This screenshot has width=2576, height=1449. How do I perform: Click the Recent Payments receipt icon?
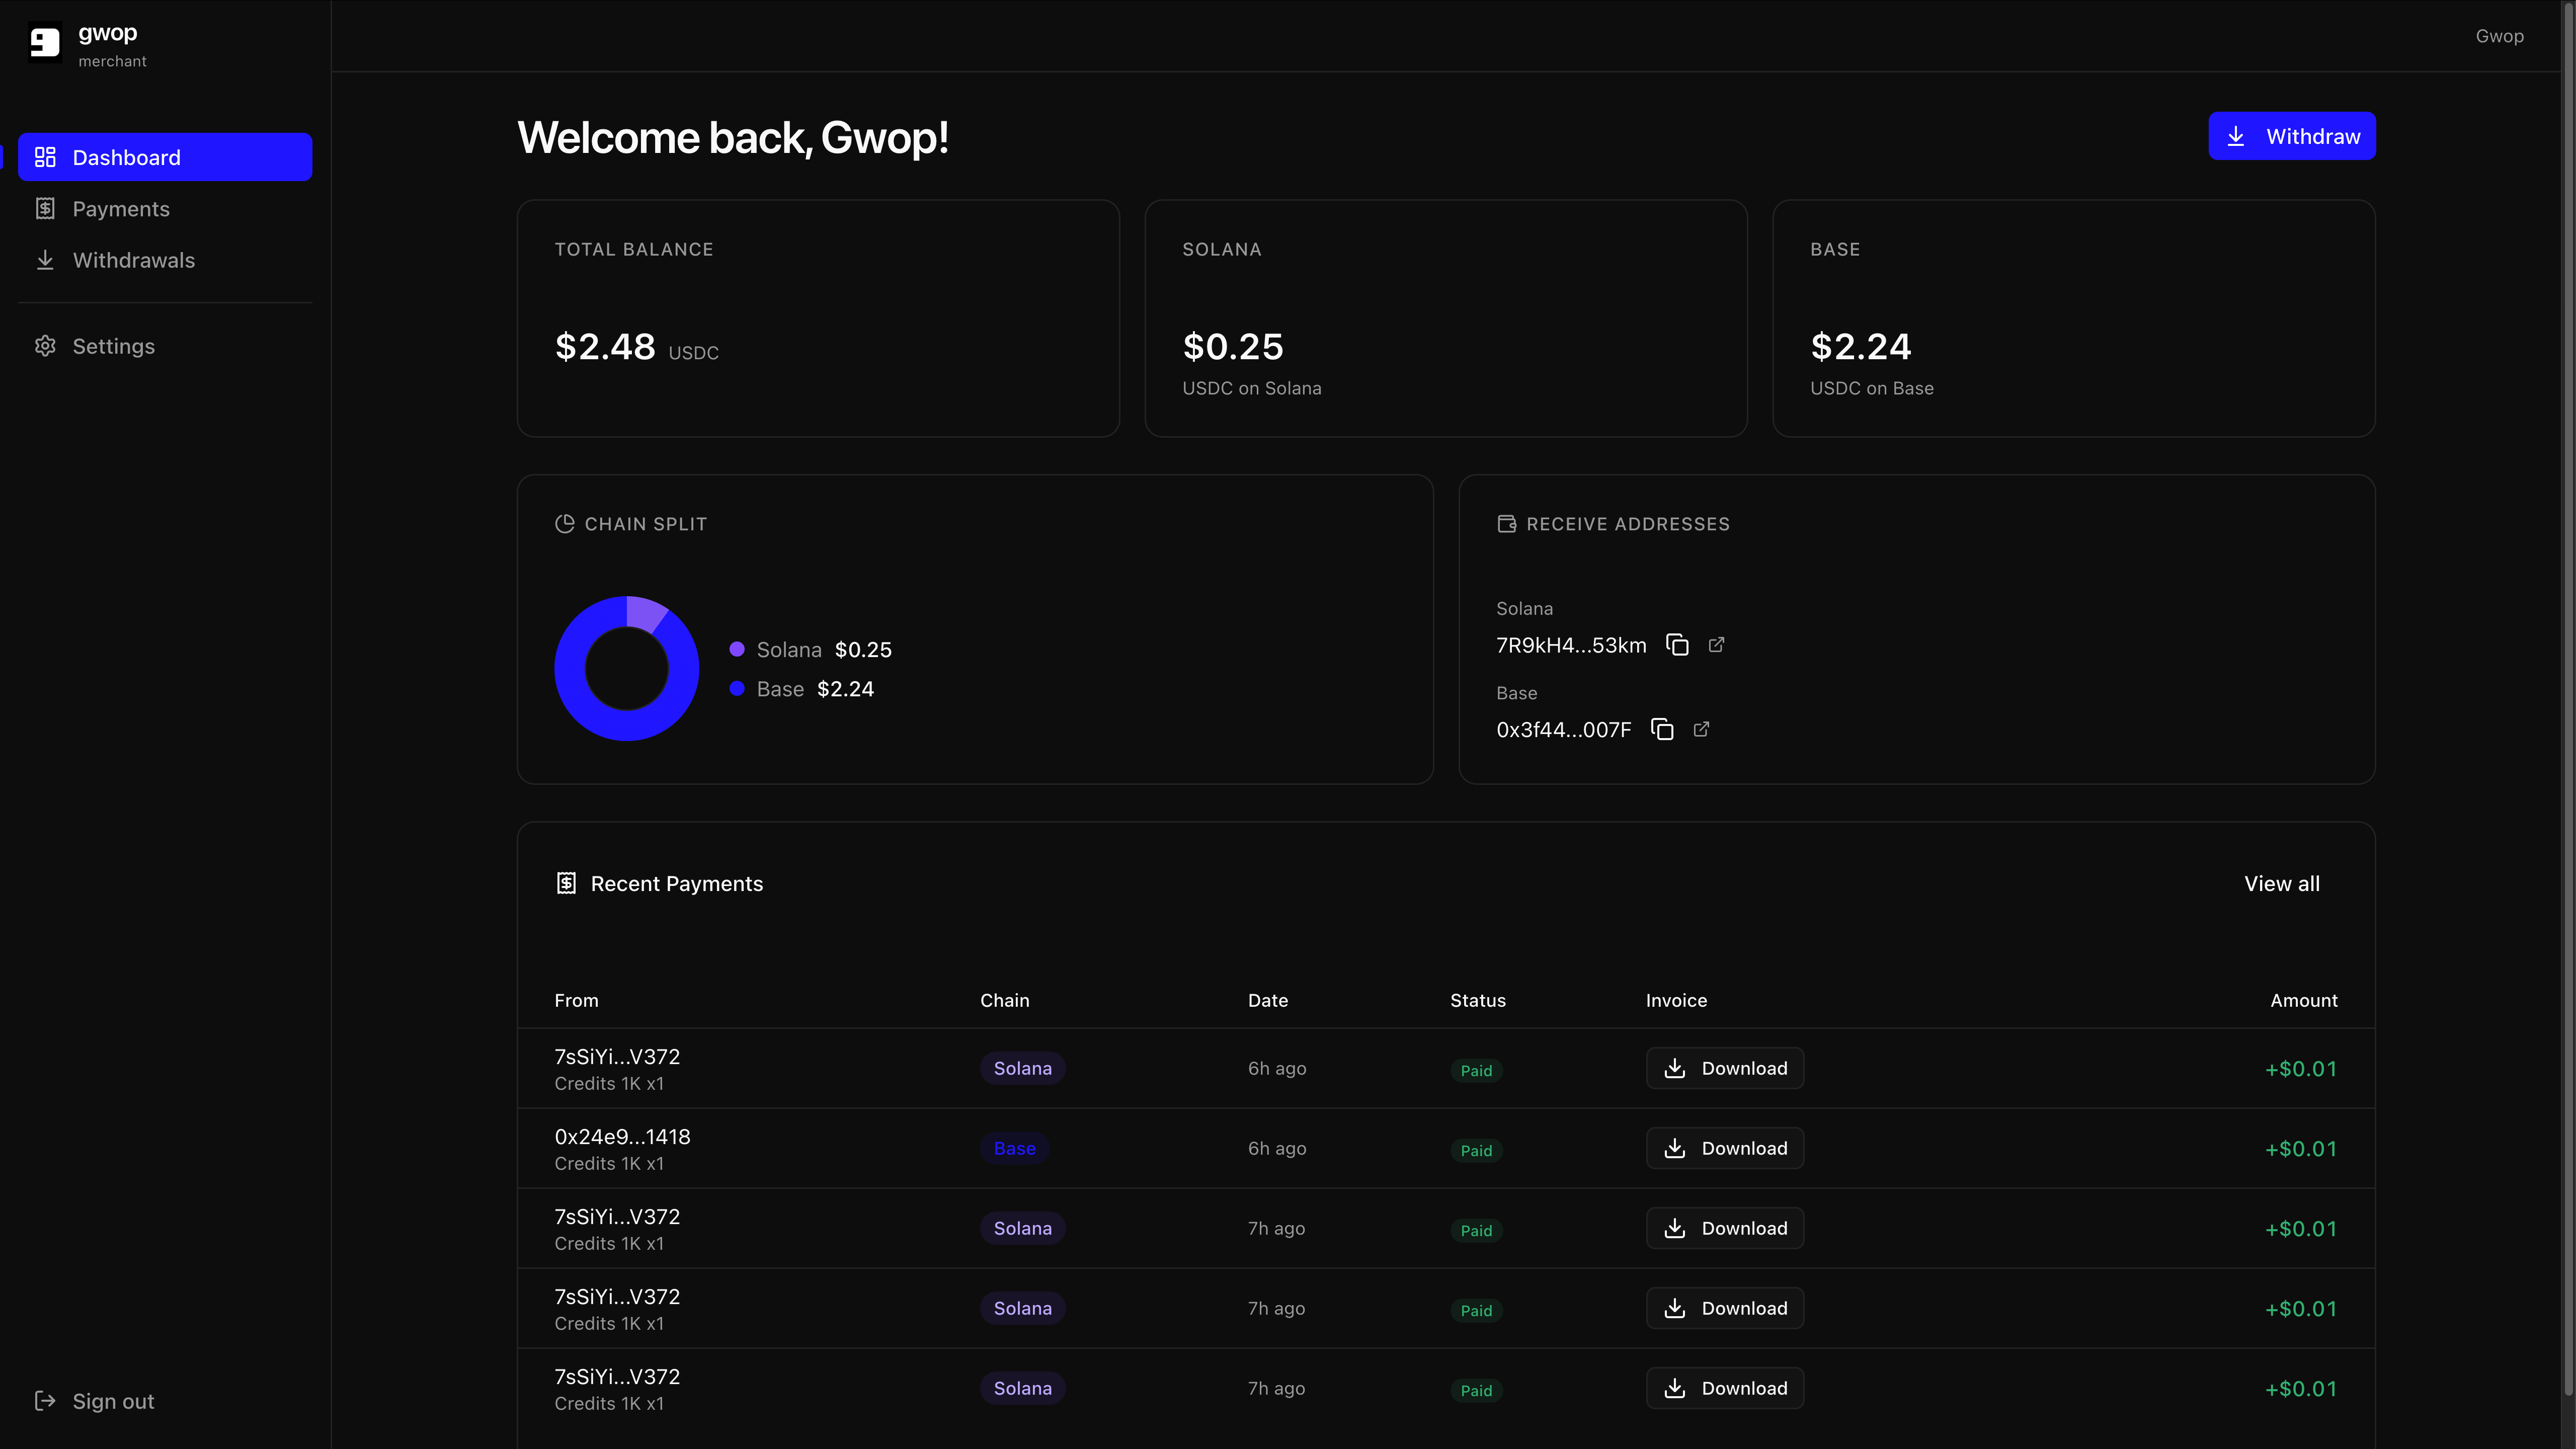click(566, 883)
